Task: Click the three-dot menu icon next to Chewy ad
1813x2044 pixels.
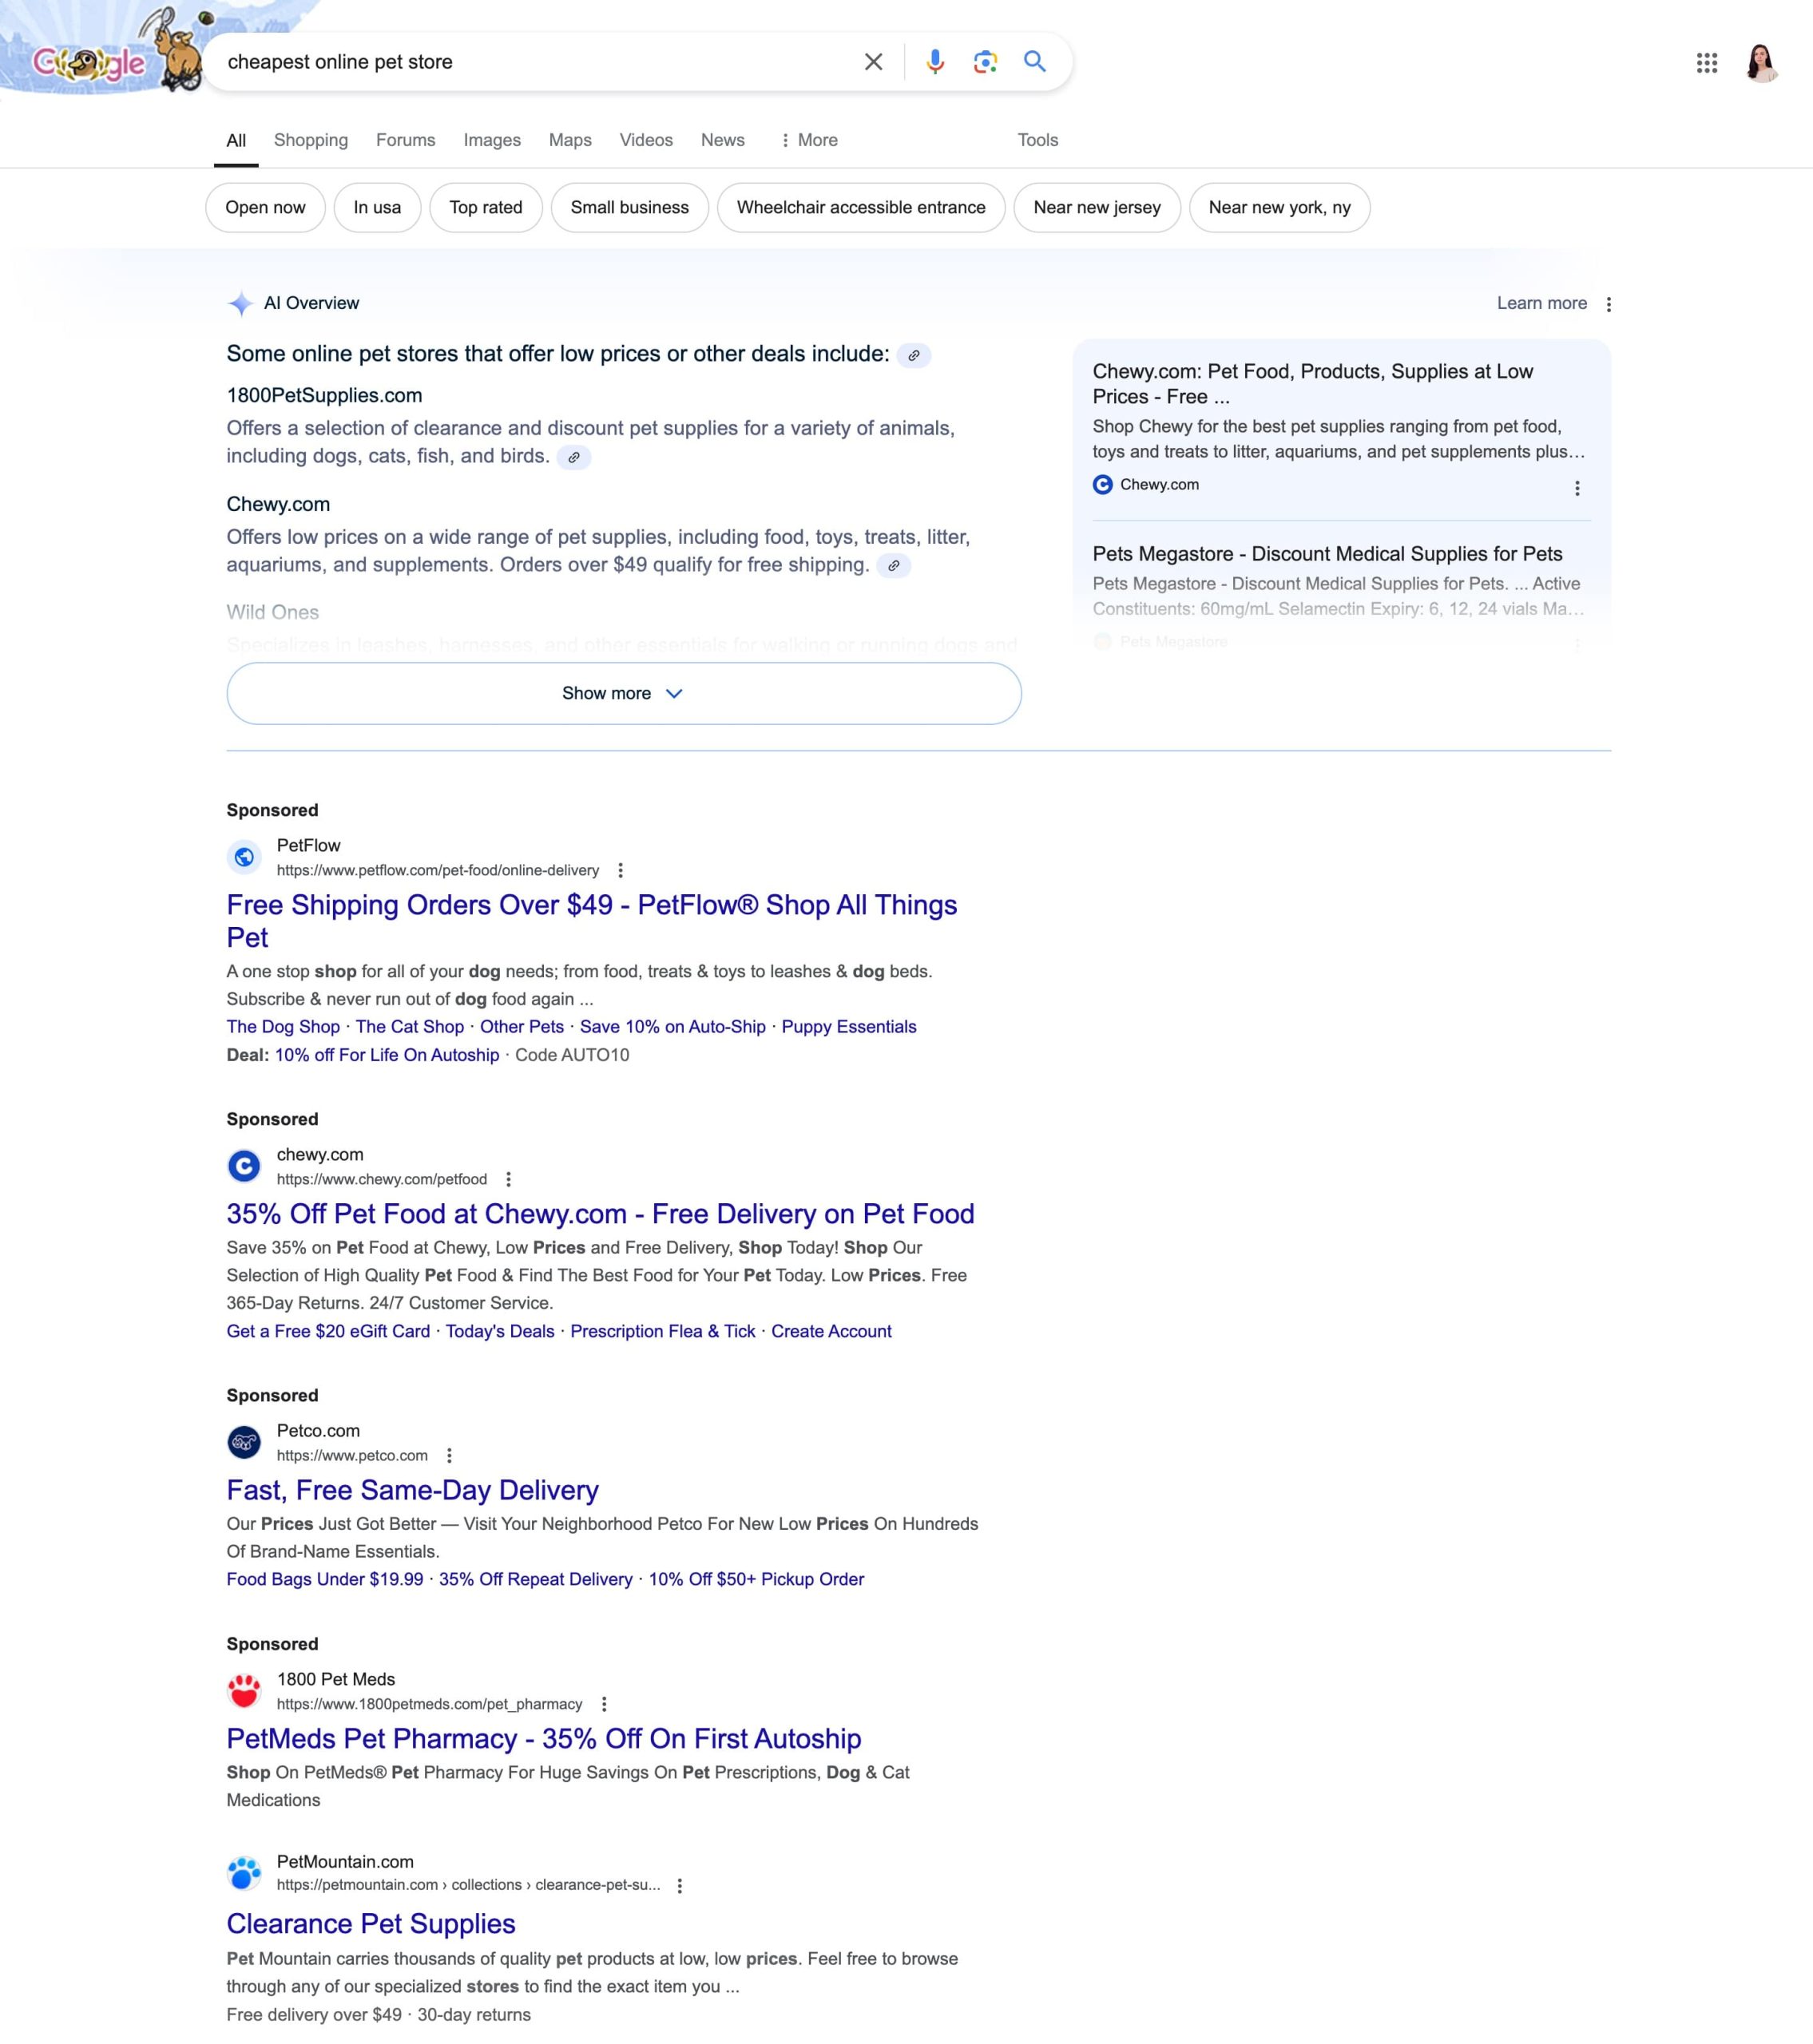Action: (511, 1176)
